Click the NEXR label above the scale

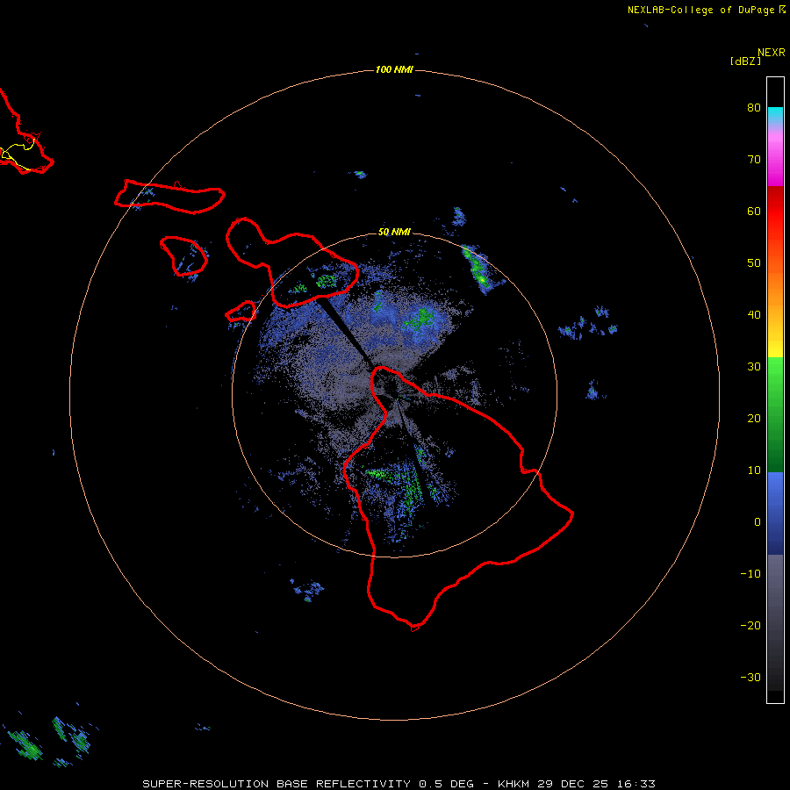(772, 53)
